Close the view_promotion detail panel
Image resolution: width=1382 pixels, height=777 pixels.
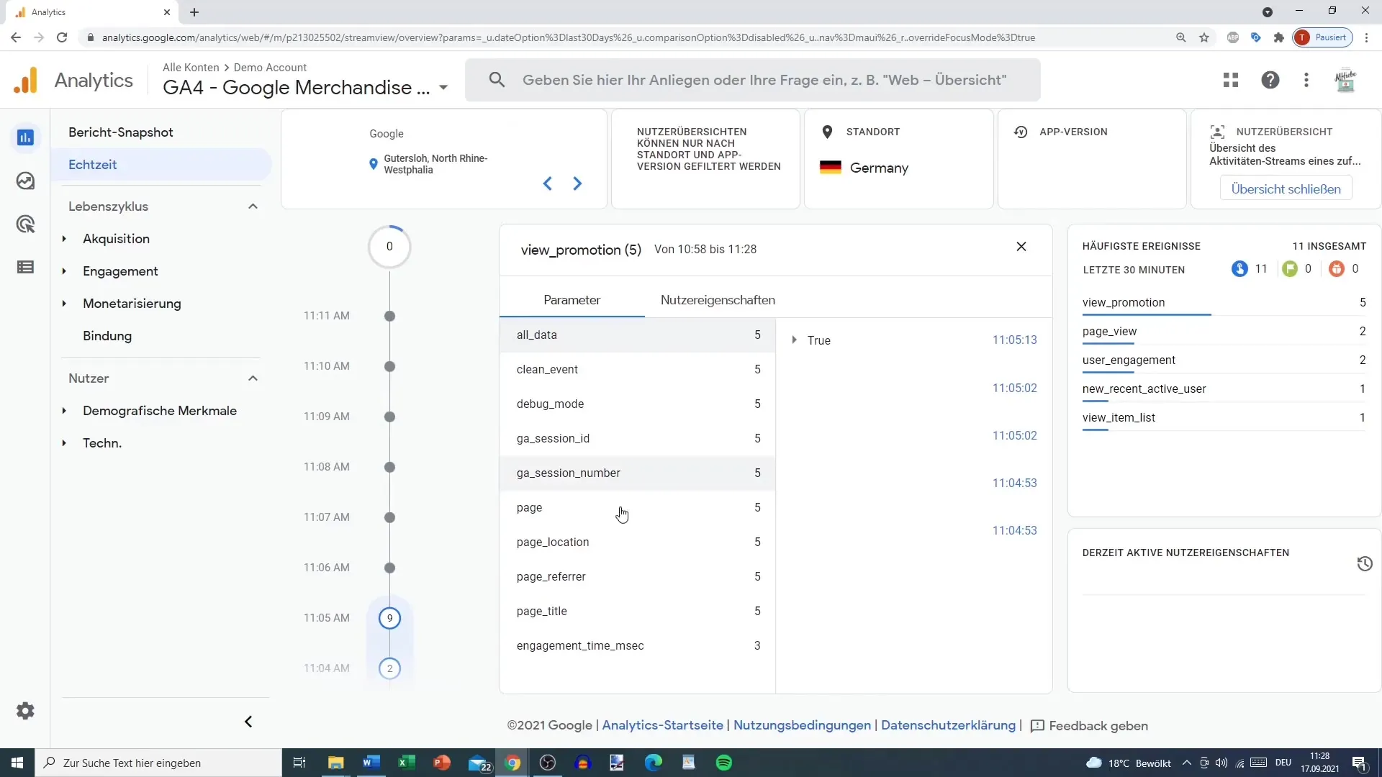[1021, 247]
